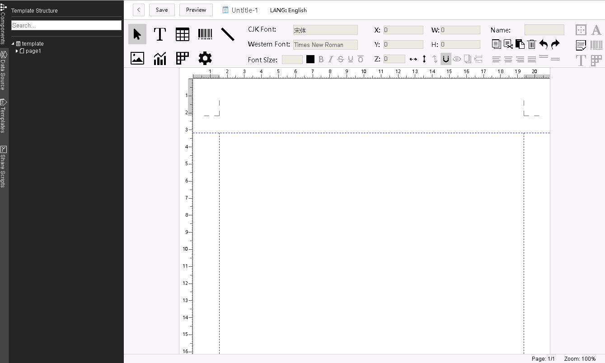Open the Western Font selector

click(x=325, y=45)
